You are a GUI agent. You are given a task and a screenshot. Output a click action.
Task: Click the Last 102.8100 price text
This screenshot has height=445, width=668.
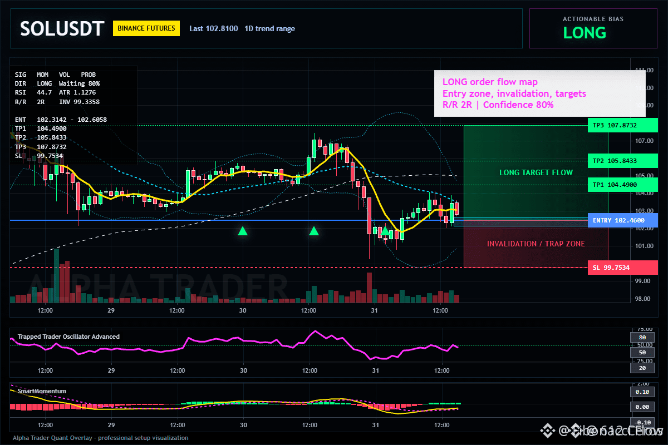tap(214, 28)
